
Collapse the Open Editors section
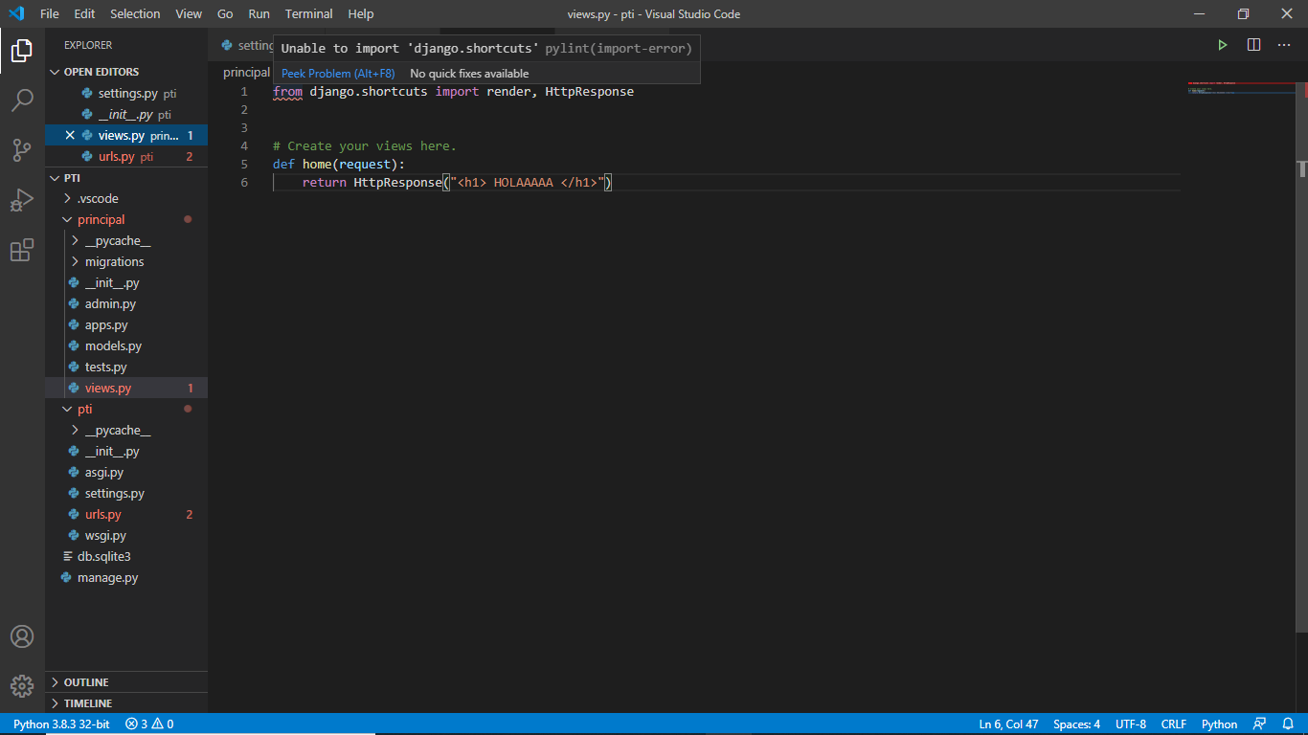coord(126,72)
